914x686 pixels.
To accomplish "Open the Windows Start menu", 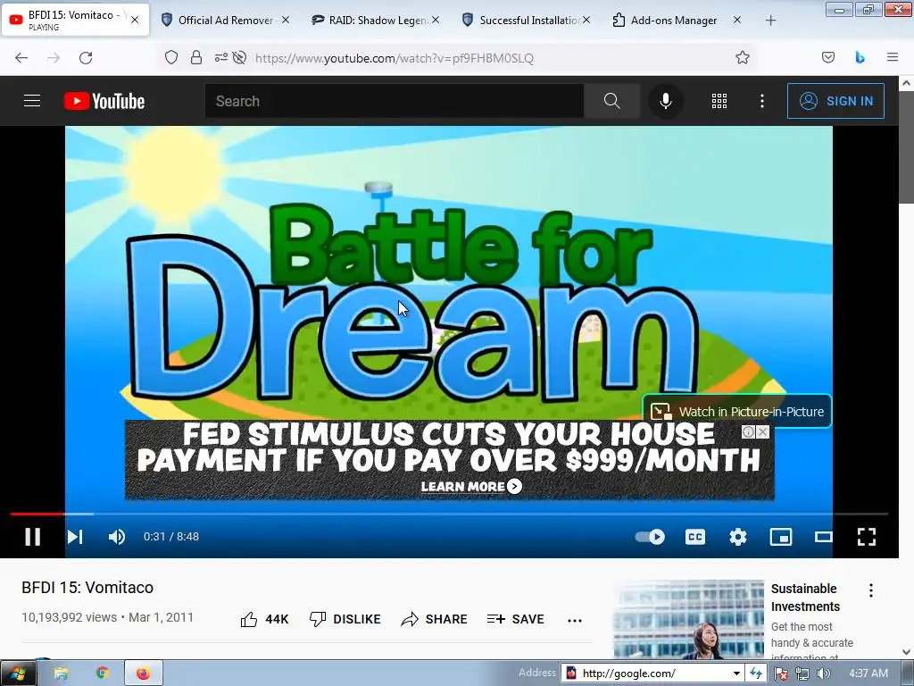I will click(x=17, y=673).
